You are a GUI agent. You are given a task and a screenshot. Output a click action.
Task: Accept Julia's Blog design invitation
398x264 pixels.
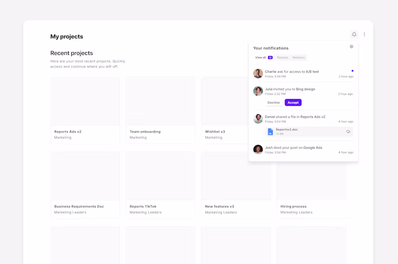tap(293, 103)
